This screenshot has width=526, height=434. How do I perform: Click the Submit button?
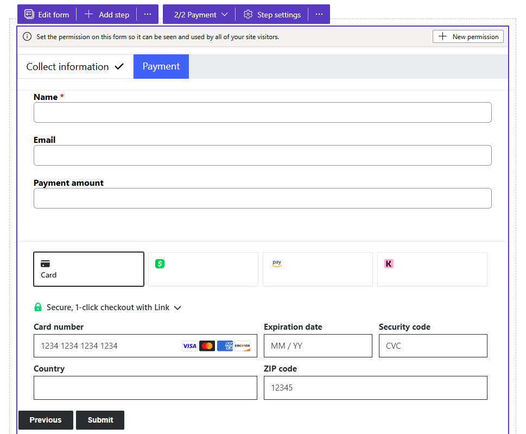click(x=100, y=420)
